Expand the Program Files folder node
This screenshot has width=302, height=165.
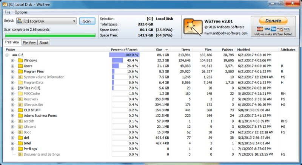[x=13, y=71]
